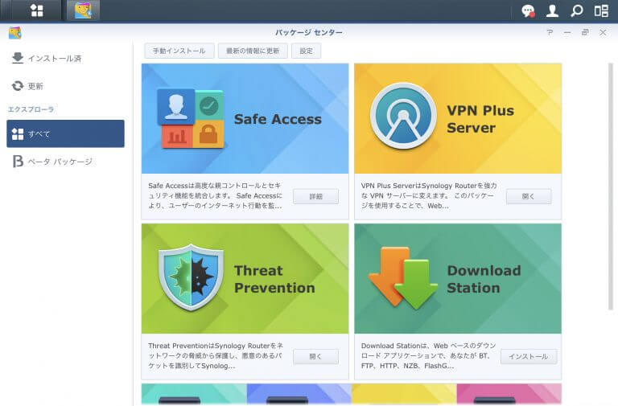Click the package list vertical scrollbar
The width and height of the screenshot is (618, 406).
[611, 187]
